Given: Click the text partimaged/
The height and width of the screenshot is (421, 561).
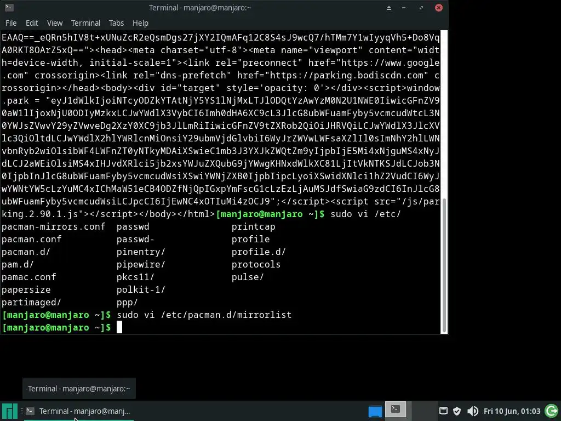Looking at the screenshot, I should (31, 302).
